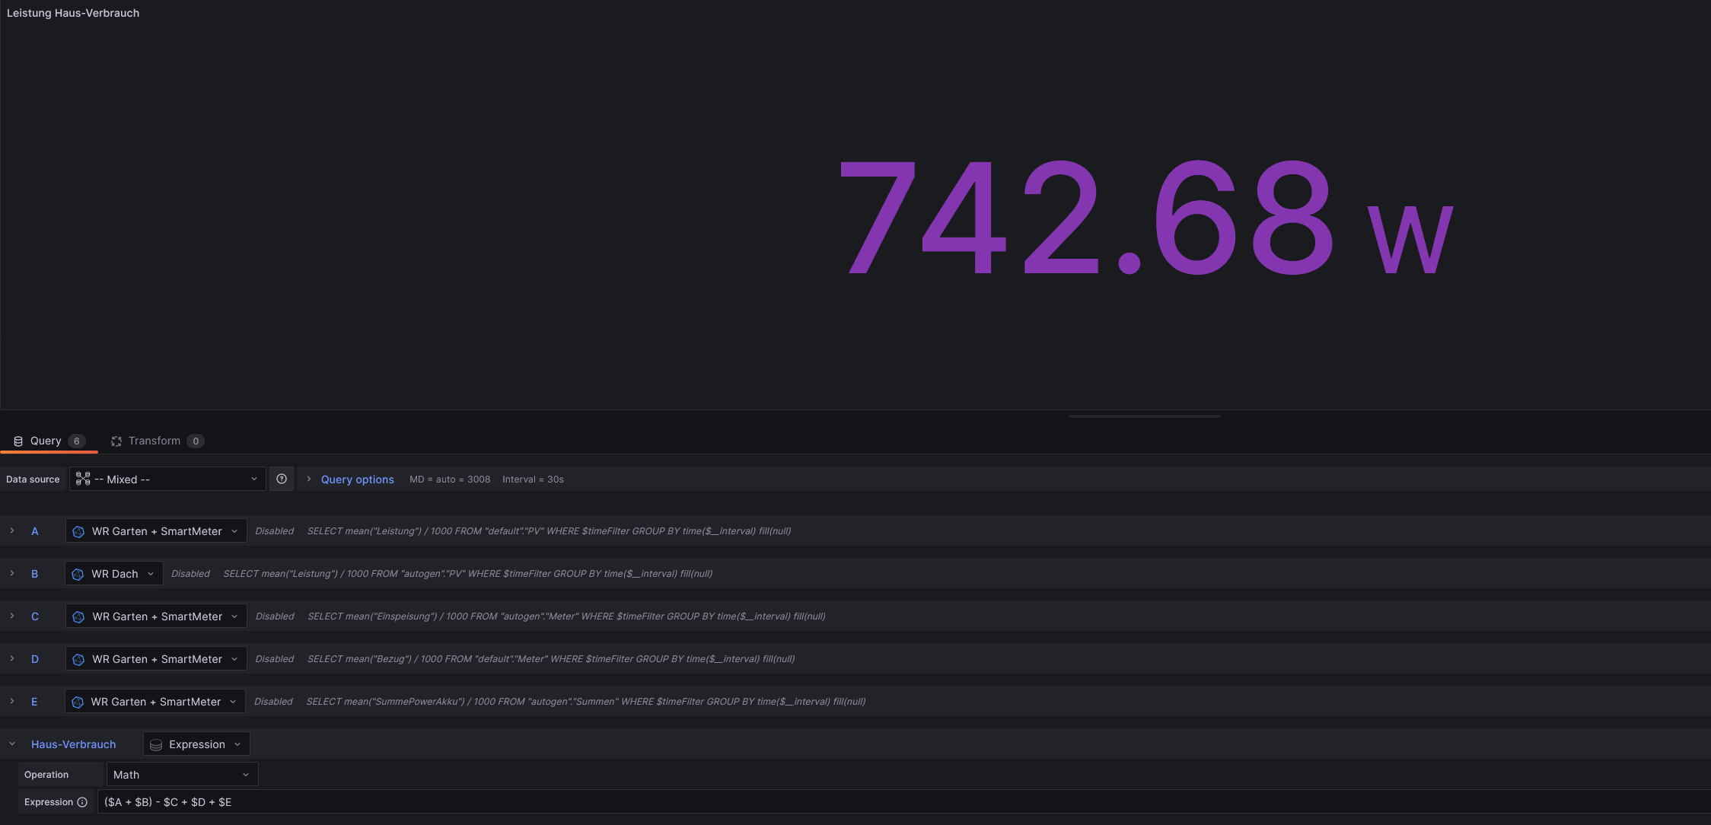The height and width of the screenshot is (825, 1711).
Task: Click the Expression database icon
Action: point(156,744)
